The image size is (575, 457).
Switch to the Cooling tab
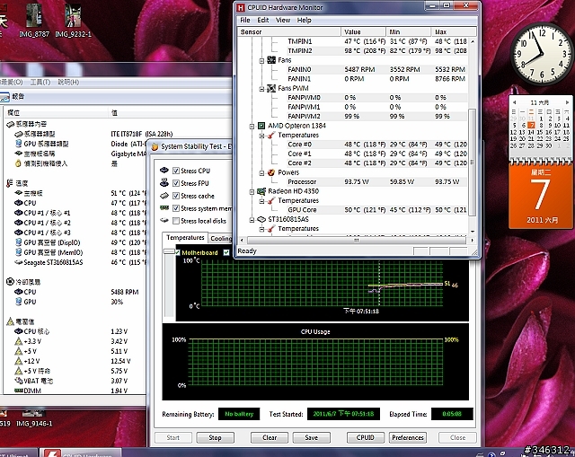[221, 238]
